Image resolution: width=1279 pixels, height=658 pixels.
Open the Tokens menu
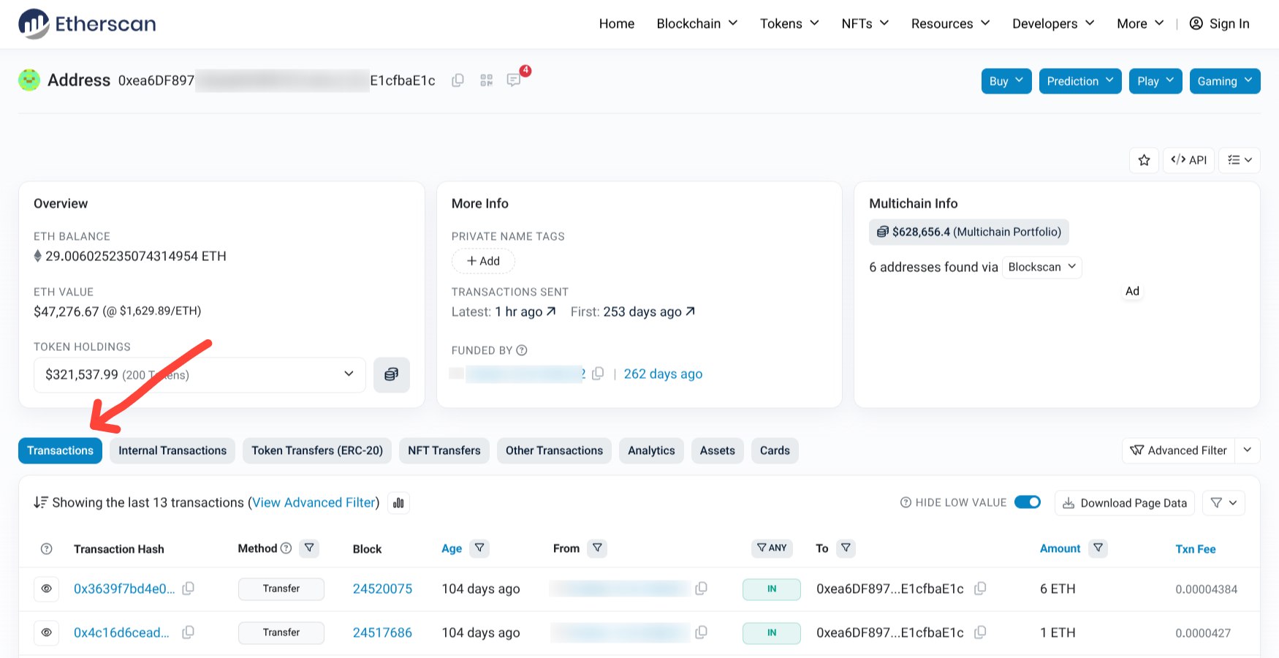[x=789, y=24]
